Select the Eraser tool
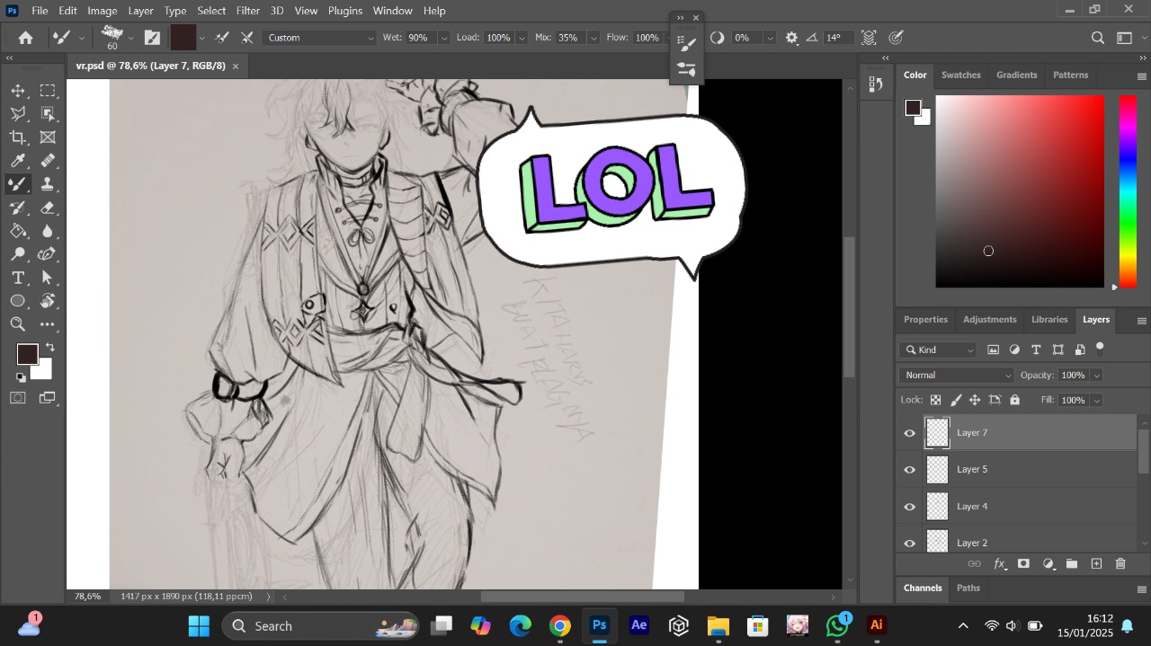1151x646 pixels. (48, 208)
